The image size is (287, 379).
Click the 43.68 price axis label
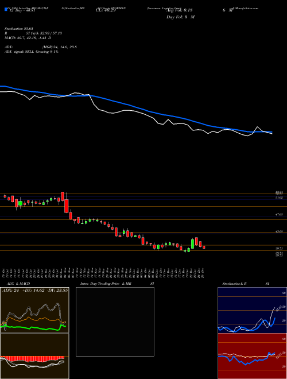click(280, 231)
